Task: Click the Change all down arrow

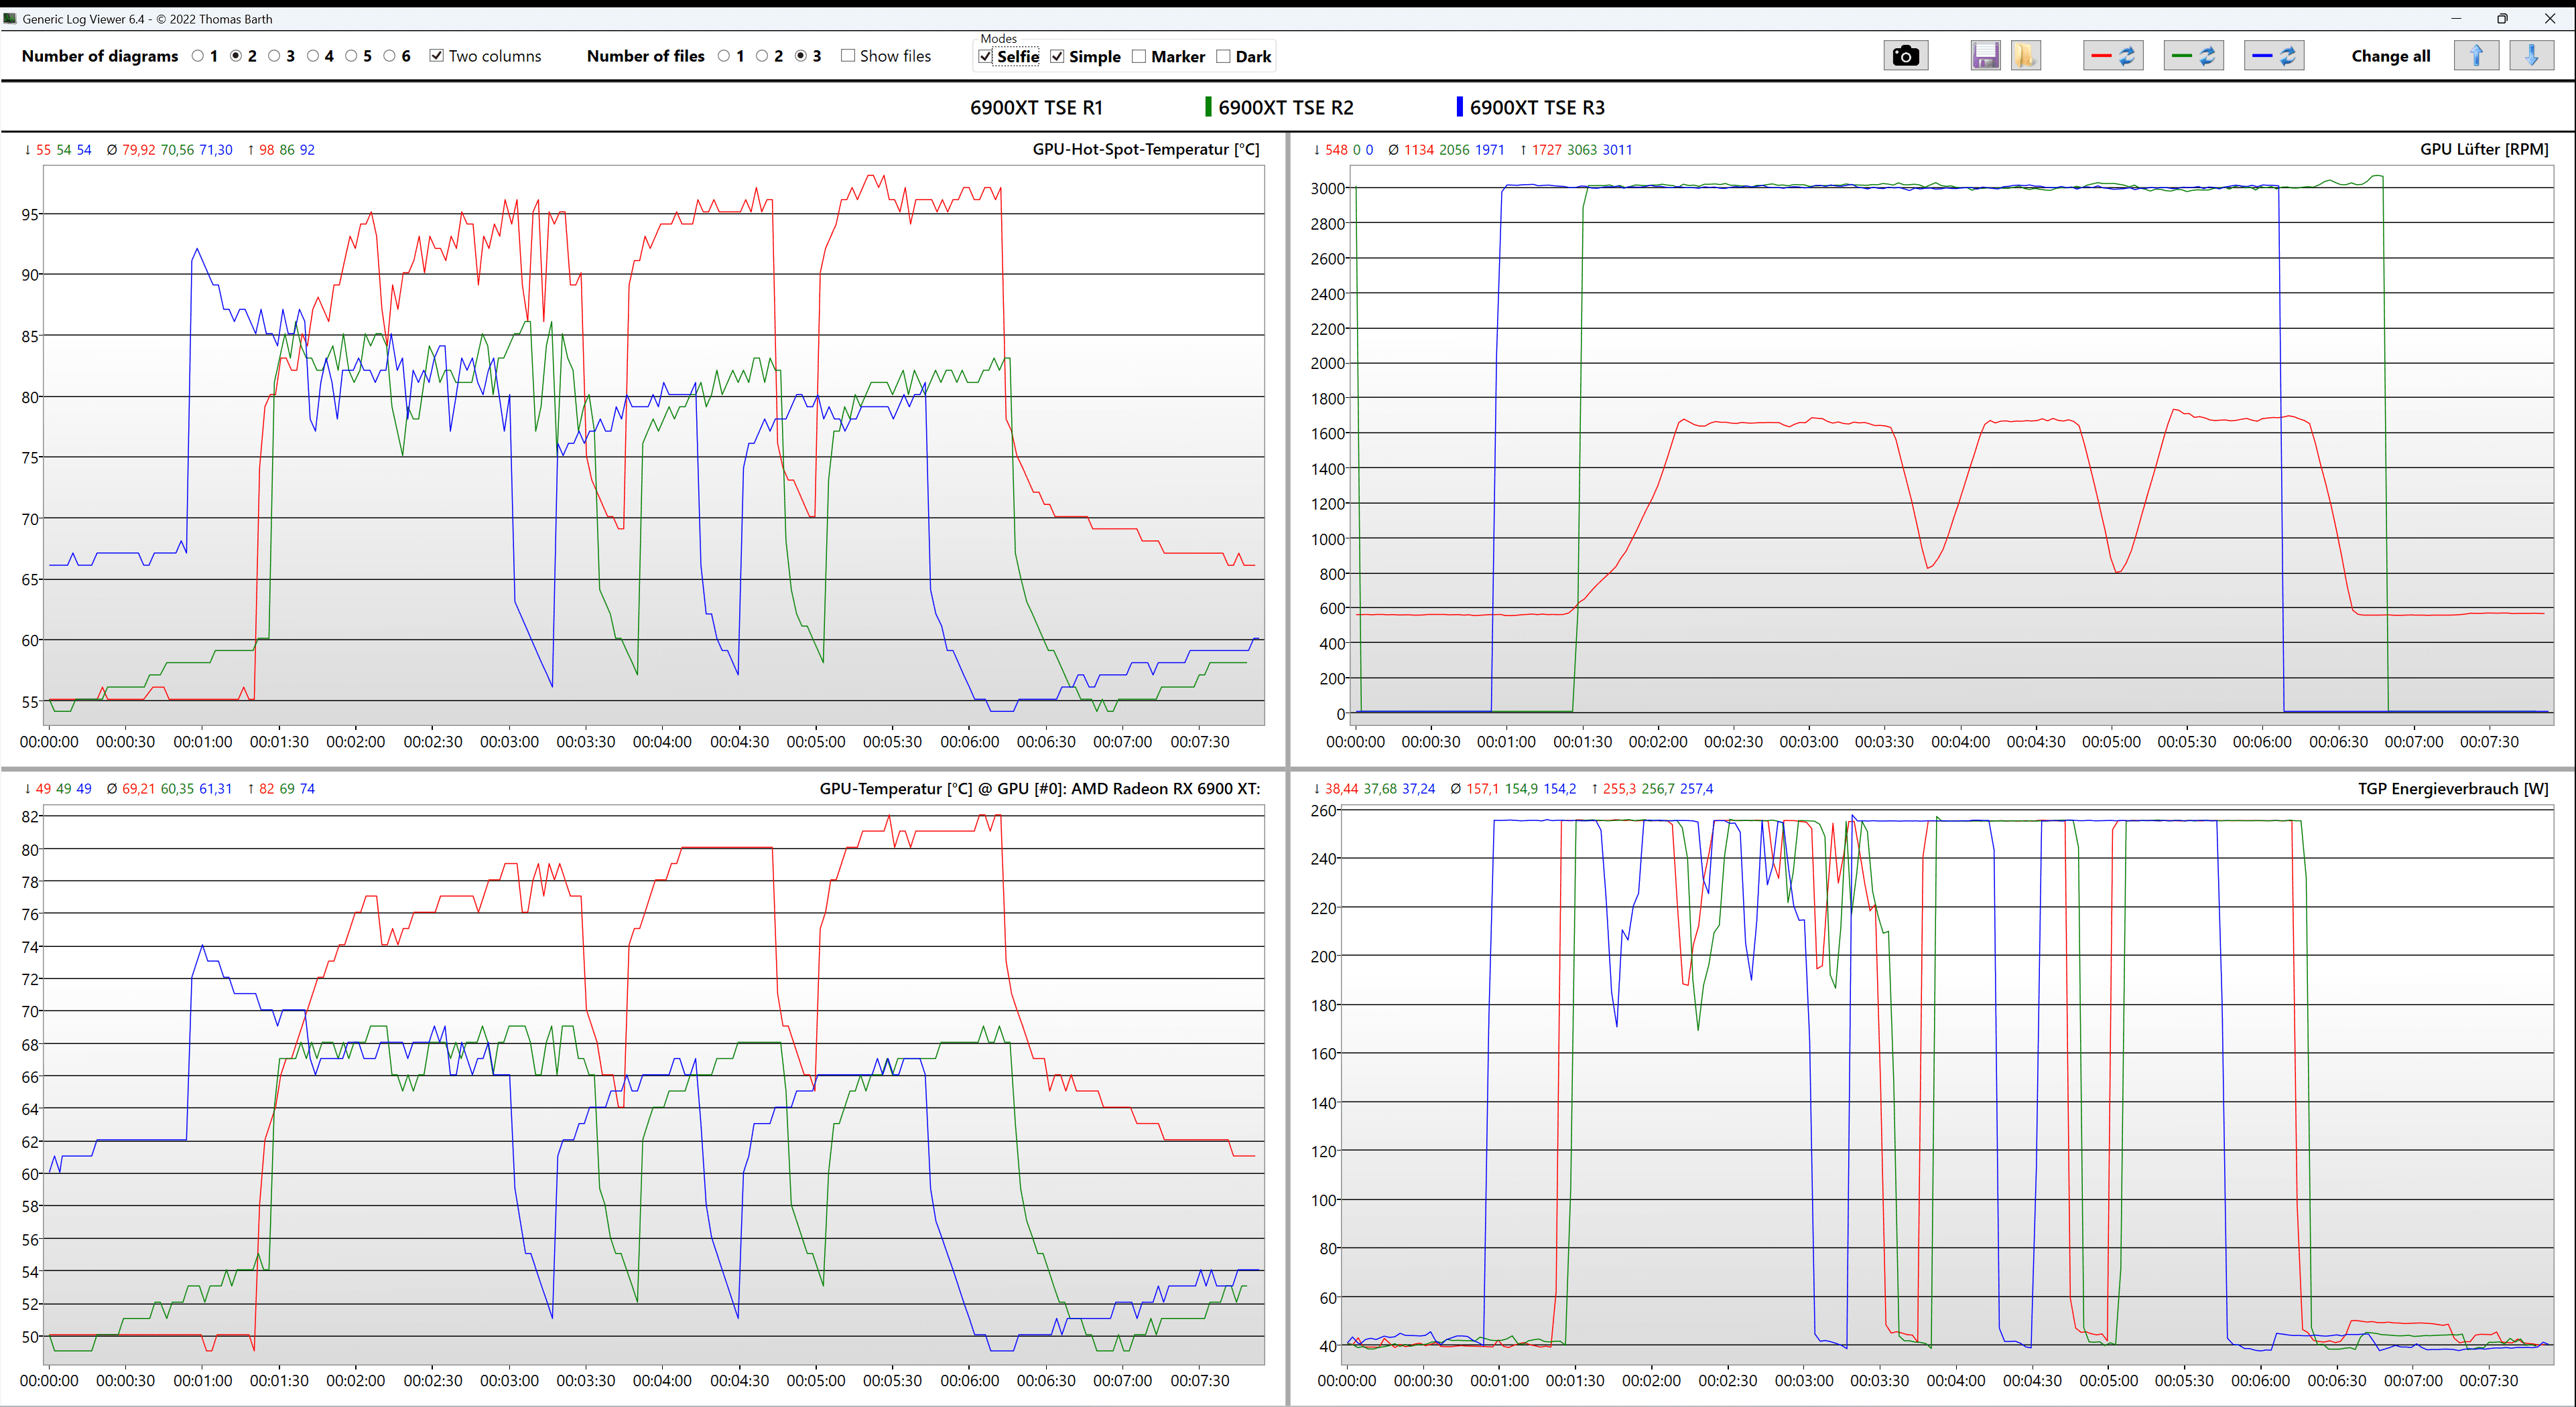Action: (x=2532, y=56)
